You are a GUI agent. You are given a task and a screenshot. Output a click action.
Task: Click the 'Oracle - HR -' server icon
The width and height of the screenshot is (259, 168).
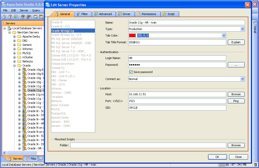tap(24, 148)
